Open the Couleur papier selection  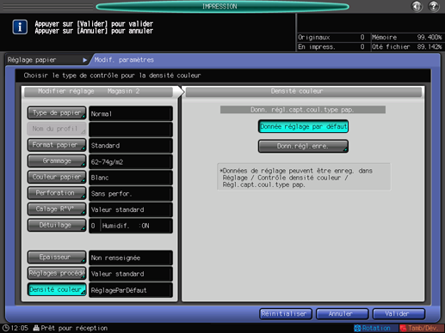[x=57, y=177]
